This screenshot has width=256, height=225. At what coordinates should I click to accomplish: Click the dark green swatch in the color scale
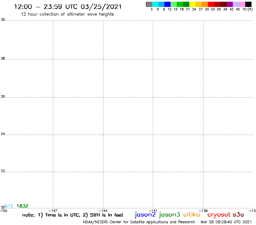click(186, 4)
